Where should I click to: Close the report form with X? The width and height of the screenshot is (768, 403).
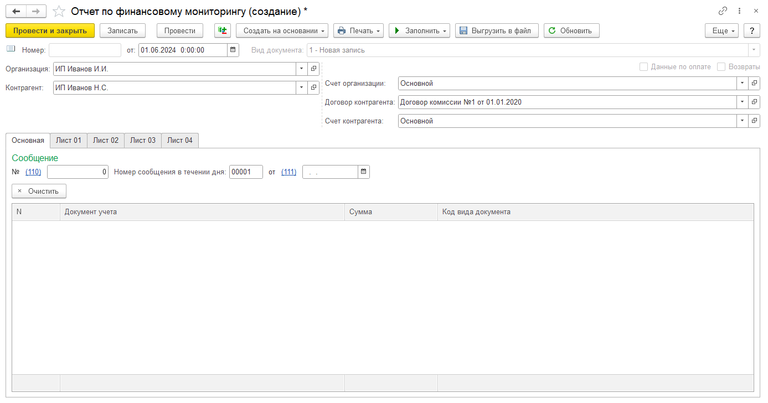click(756, 11)
